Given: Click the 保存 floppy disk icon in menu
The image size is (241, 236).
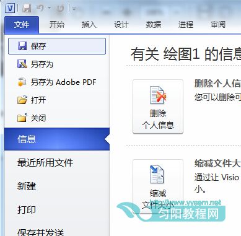Looking at the screenshot, I should click(x=22, y=46).
